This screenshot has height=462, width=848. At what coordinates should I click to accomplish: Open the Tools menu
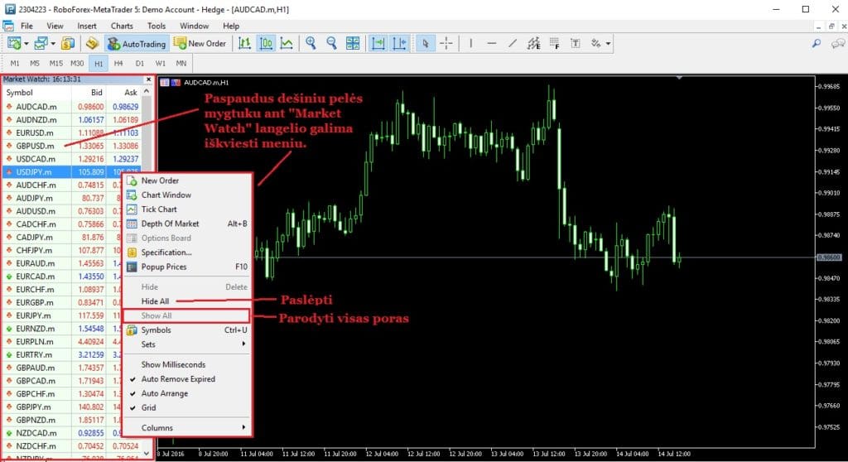tap(157, 26)
